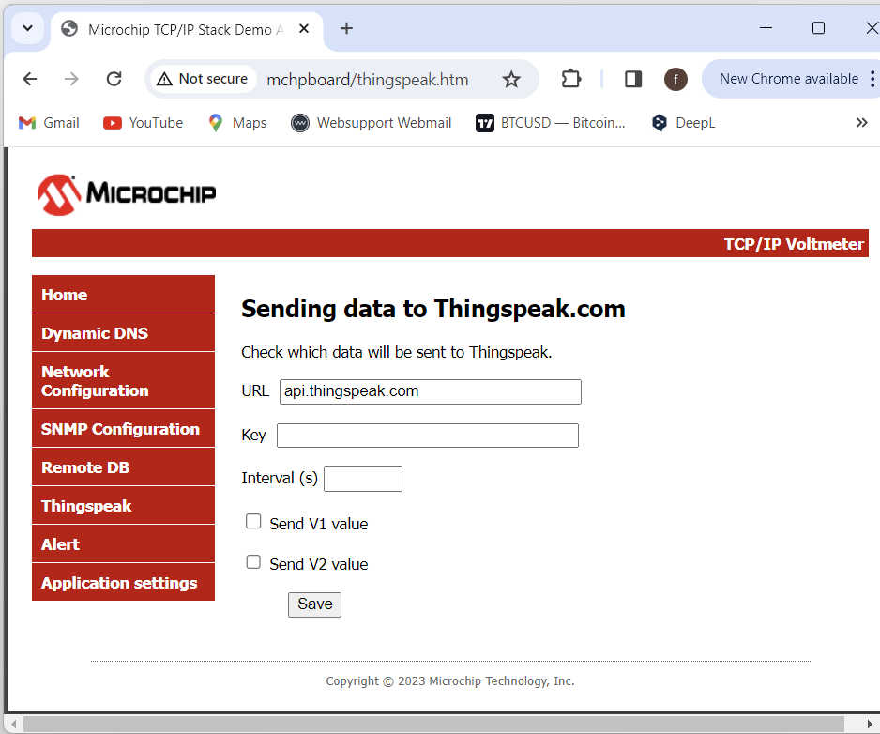Click the Save button
Screen dimensions: 880x734
point(314,604)
